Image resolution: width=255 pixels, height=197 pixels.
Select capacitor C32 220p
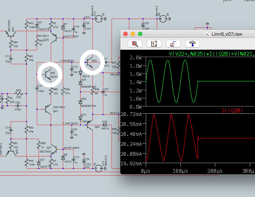pos(18,106)
